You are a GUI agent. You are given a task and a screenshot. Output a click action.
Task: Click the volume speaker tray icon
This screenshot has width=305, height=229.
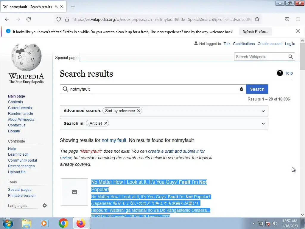point(275,223)
